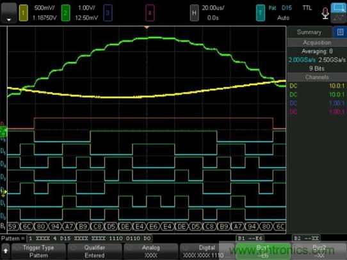This screenshot has width=347, height=260.
Task: Click the up arrow back button in softkey menu
Action: click(6, 251)
